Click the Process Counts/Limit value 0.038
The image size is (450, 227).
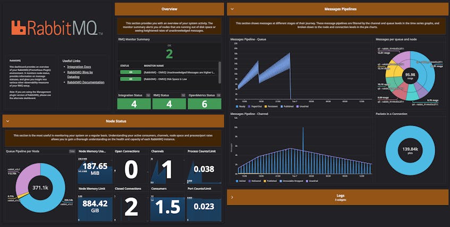204,169
